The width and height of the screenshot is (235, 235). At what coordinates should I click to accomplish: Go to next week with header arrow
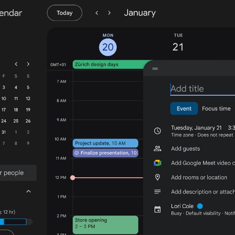(109, 13)
